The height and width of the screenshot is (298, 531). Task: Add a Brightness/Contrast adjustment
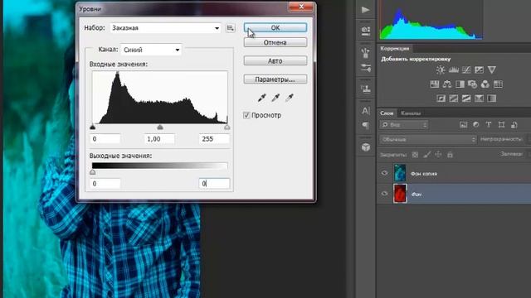[x=441, y=70]
